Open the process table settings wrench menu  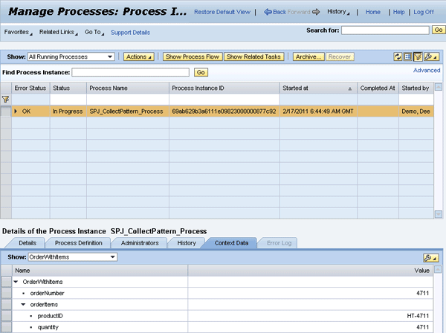pos(430,56)
